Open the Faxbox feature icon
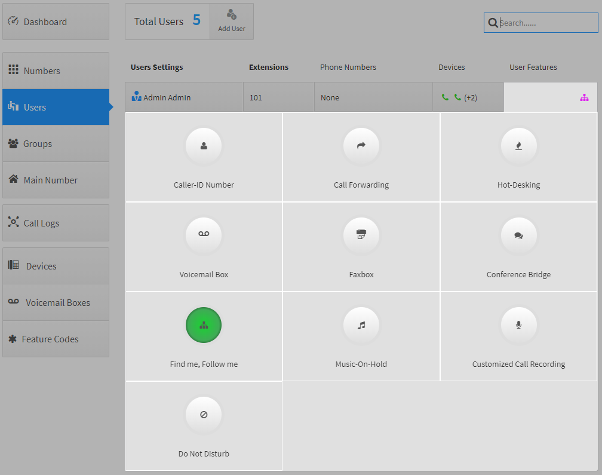The height and width of the screenshot is (475, 602). point(361,235)
